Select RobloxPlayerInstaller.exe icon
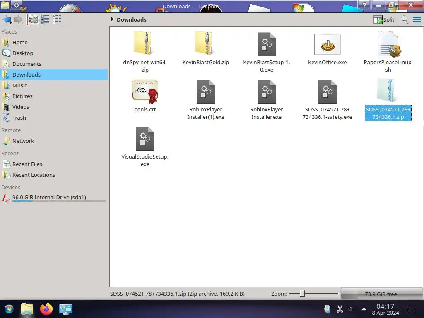424x318 pixels. tap(266, 92)
